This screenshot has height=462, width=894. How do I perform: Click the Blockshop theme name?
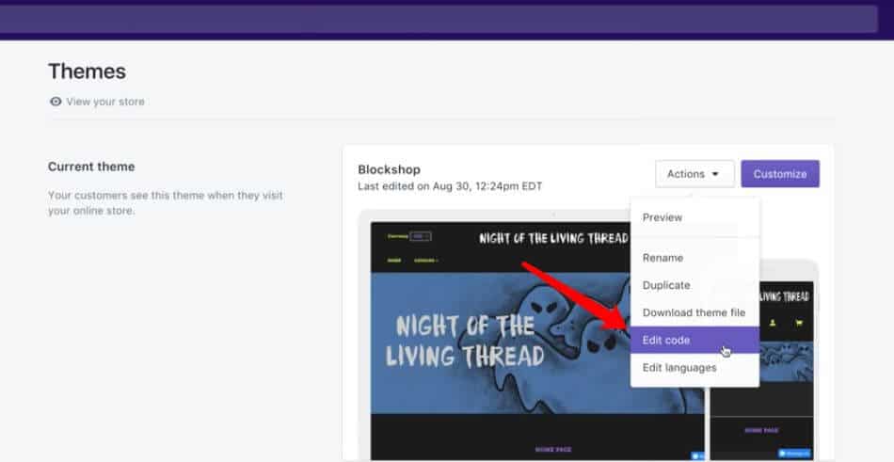click(389, 169)
